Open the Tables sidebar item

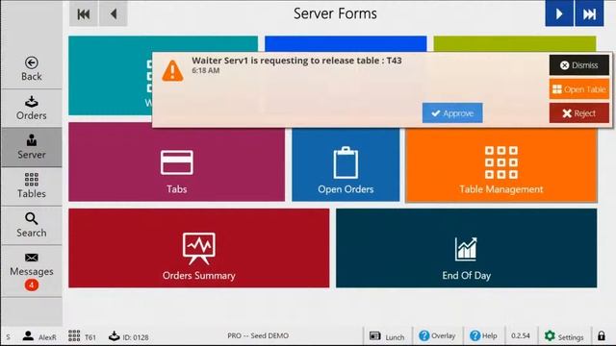pyautogui.click(x=32, y=185)
